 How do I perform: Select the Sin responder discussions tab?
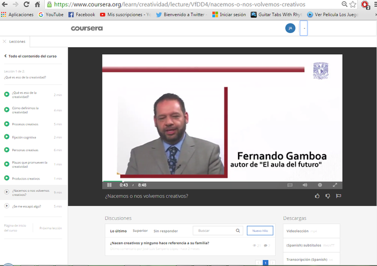tap(166, 231)
